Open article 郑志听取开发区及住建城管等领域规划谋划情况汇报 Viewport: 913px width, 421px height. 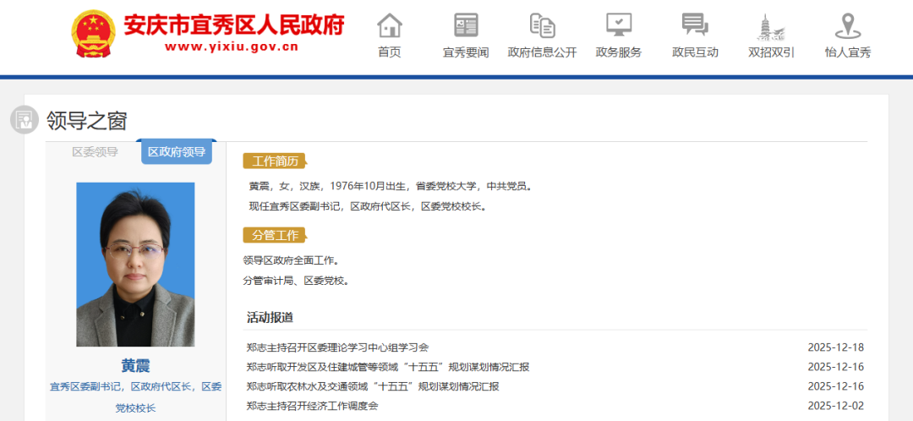pos(388,367)
